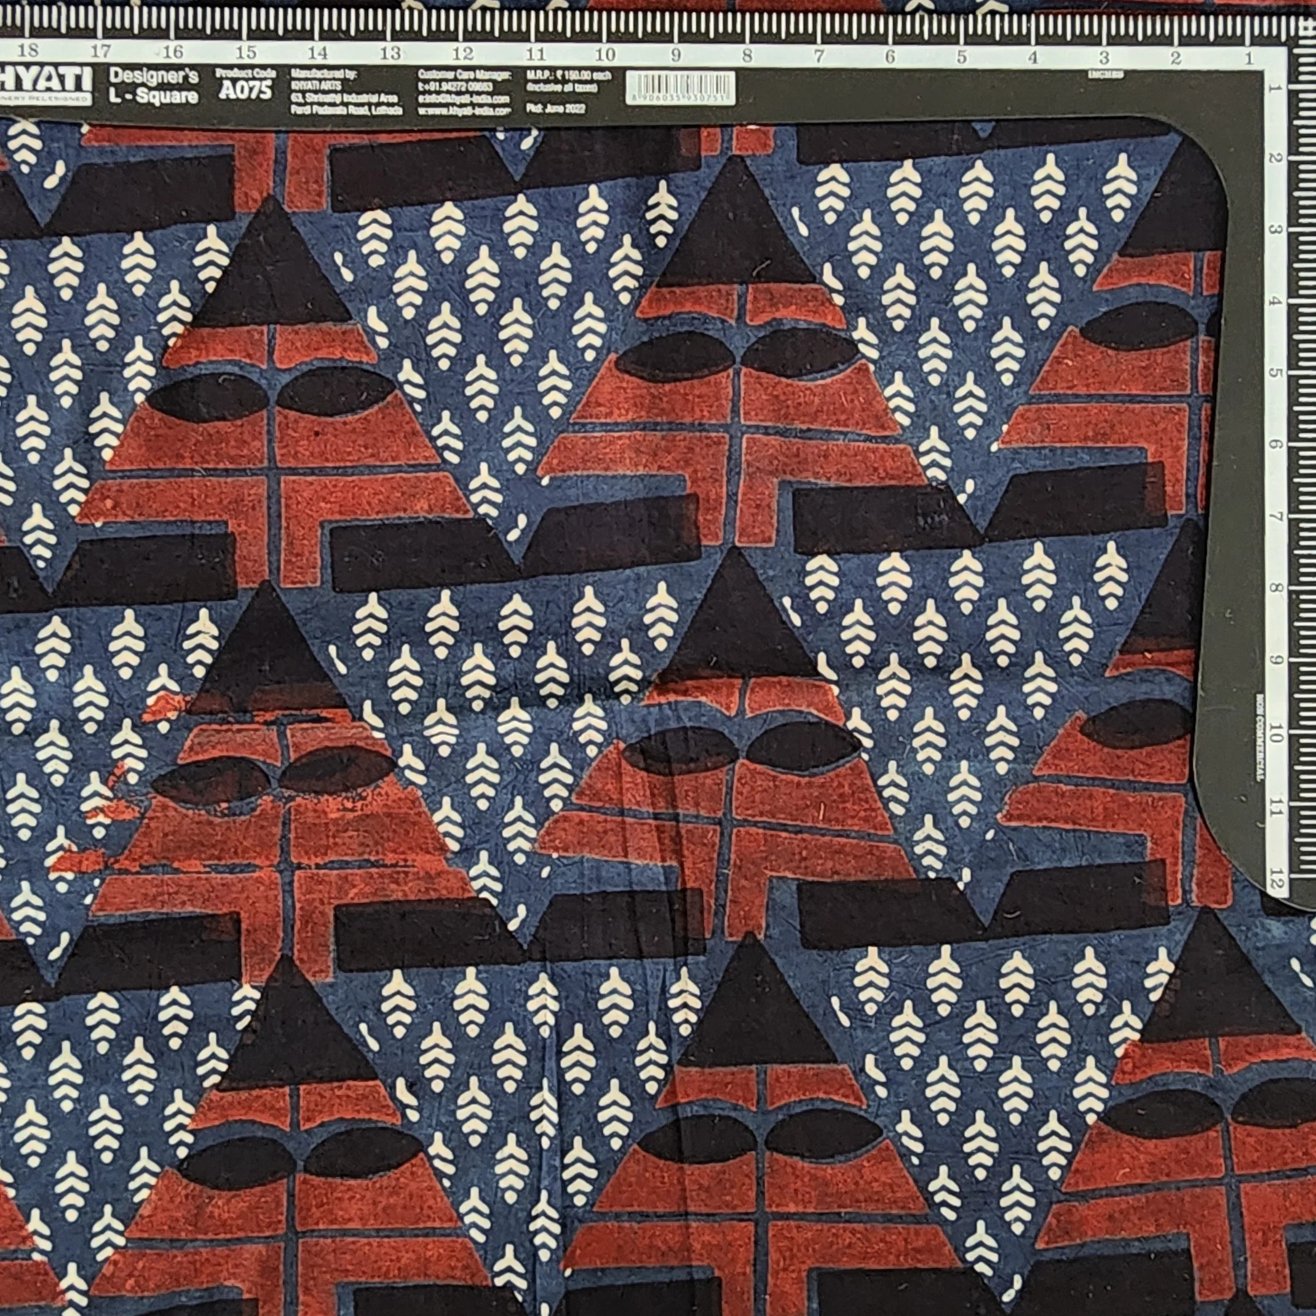1316x1316 pixels.
Task: Click the Designer's L-Square label
Action: [x=154, y=86]
